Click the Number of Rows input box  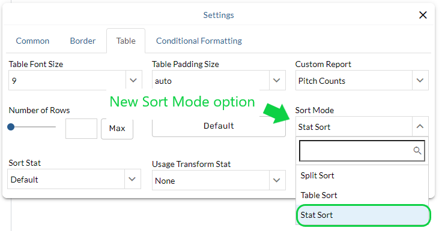pos(81,129)
